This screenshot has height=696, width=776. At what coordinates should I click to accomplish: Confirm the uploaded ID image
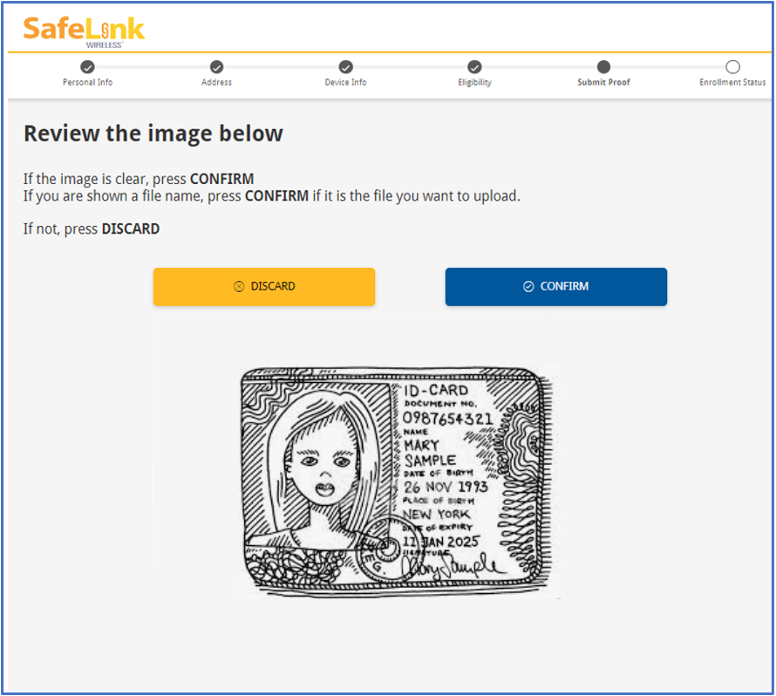click(x=555, y=287)
